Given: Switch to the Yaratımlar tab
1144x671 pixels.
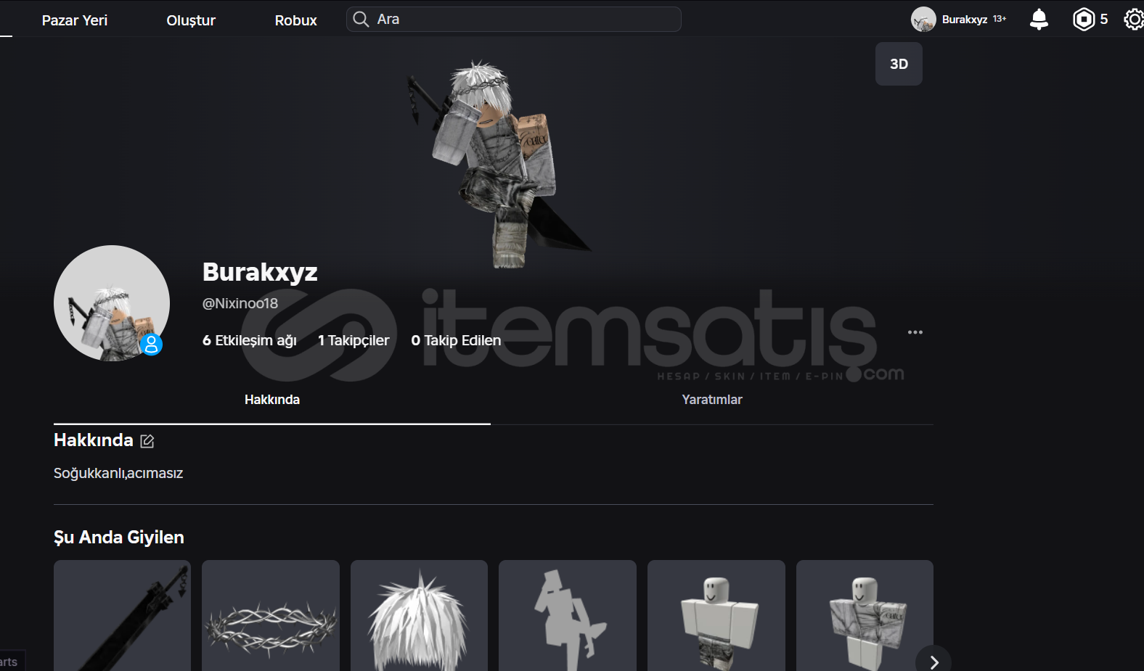Looking at the screenshot, I should (712, 400).
